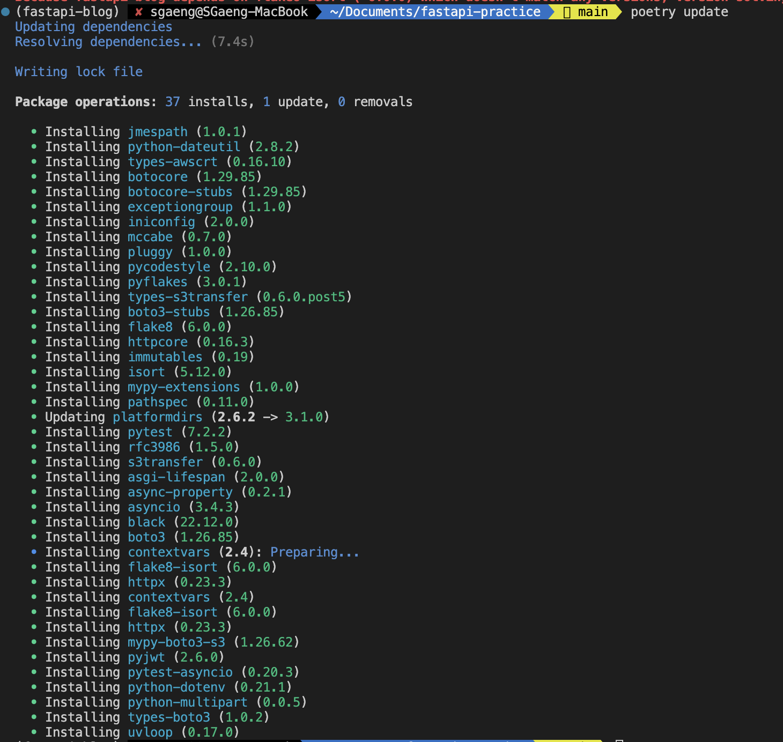783x742 pixels.
Task: Click python-dateutil package name
Action: point(184,147)
